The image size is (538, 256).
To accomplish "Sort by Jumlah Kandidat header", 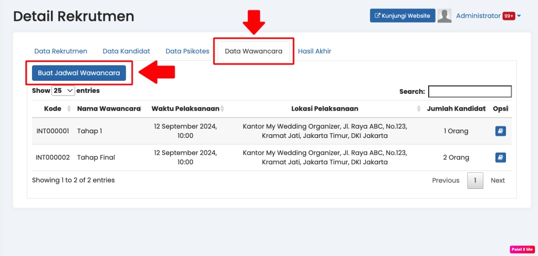I will (x=456, y=109).
